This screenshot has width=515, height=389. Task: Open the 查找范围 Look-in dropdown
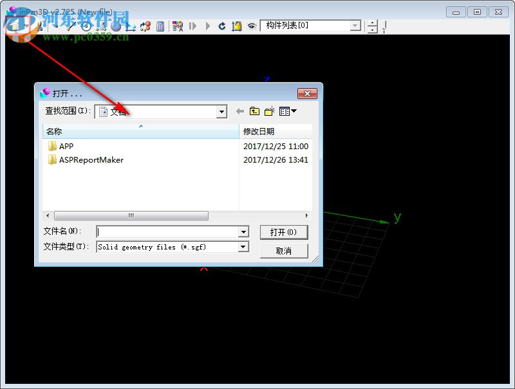coord(222,111)
